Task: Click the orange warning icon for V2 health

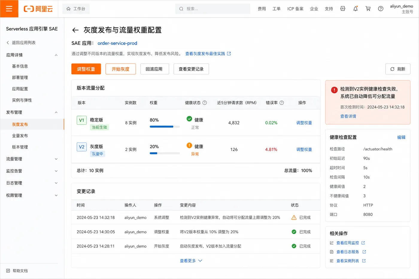Action: [x=189, y=145]
